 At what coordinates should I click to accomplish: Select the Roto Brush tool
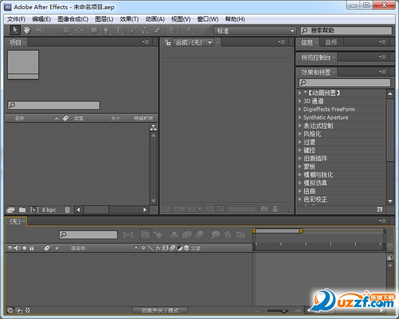tap(173, 30)
